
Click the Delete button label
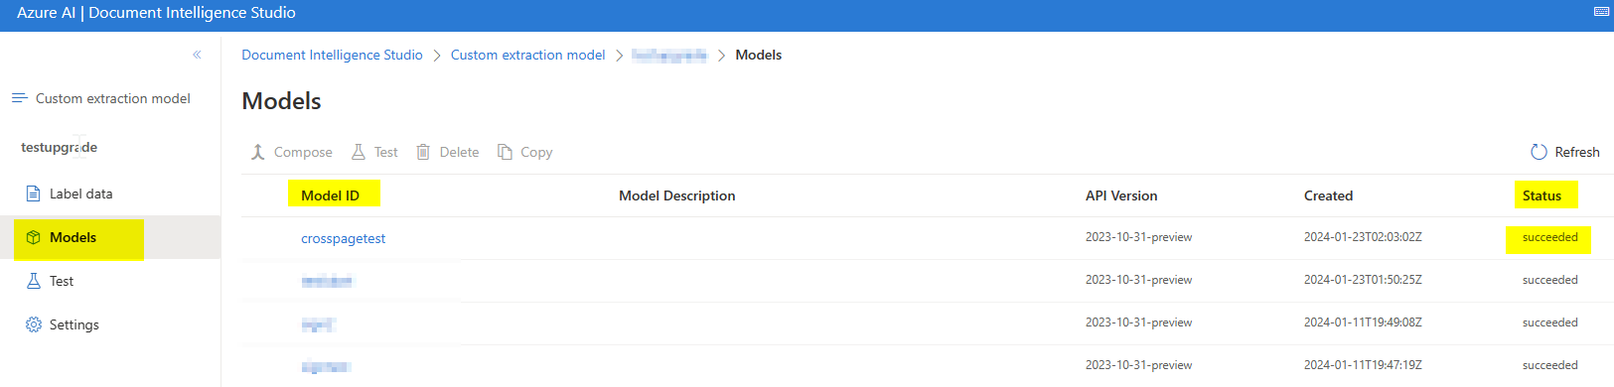click(x=459, y=152)
